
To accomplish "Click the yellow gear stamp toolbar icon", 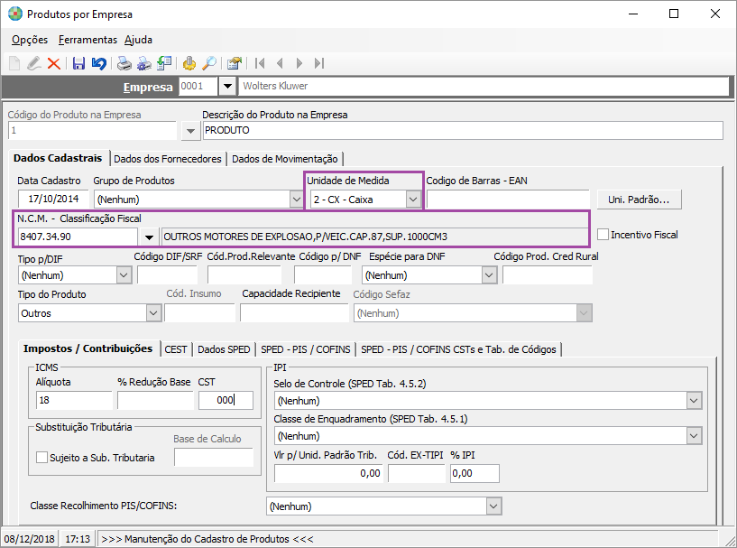I will [189, 63].
